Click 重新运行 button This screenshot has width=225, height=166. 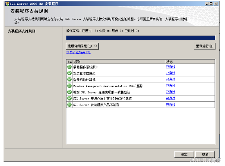click(205, 46)
